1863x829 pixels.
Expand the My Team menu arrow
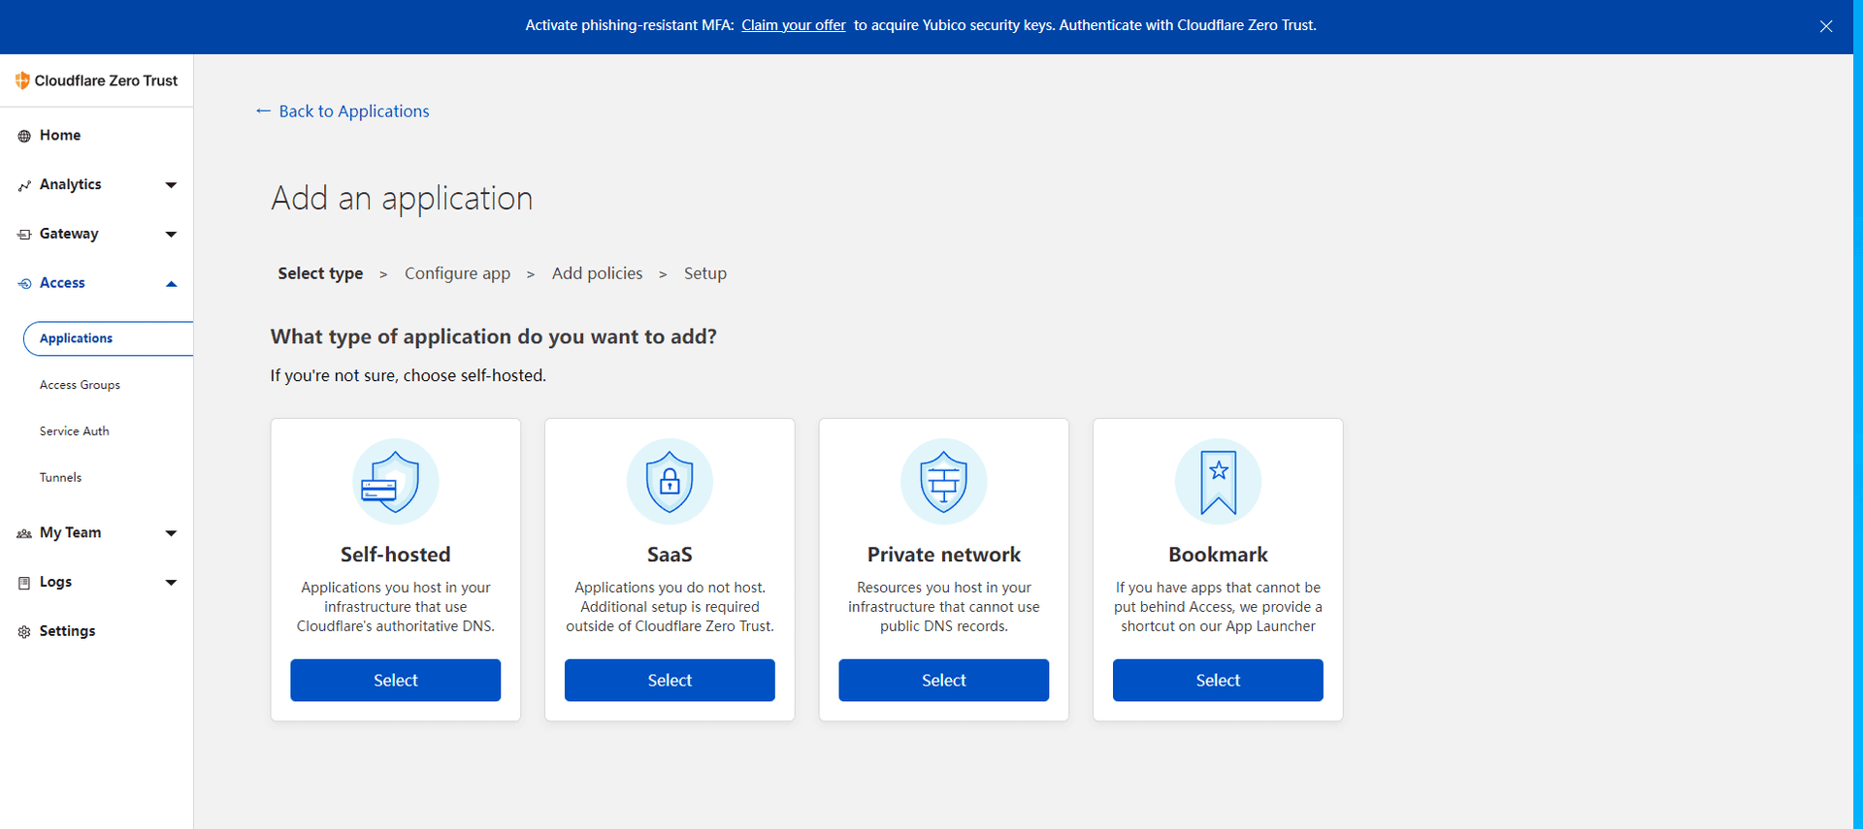coord(171,533)
